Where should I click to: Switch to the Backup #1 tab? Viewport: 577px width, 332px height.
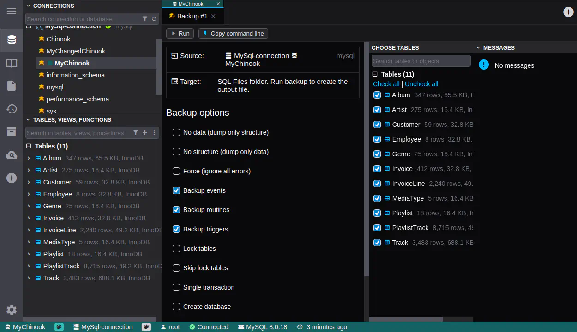(x=192, y=16)
